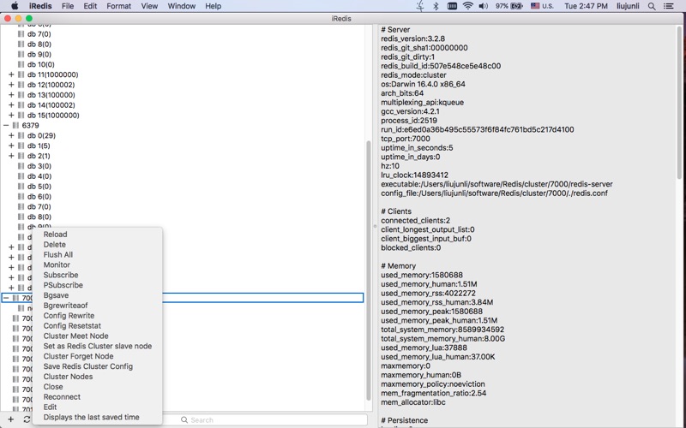Open the Bluetooth status icon

436,6
